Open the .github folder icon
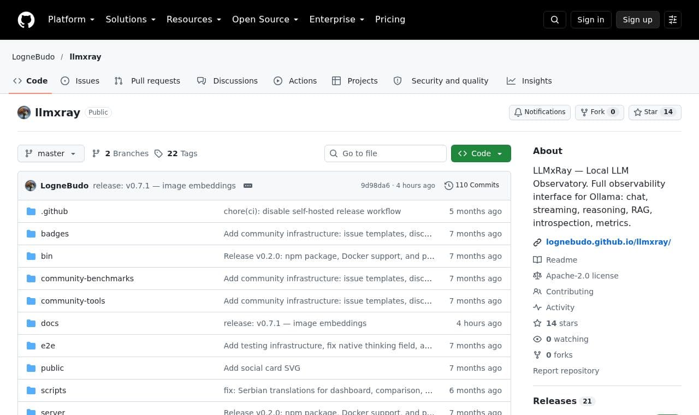 point(31,211)
